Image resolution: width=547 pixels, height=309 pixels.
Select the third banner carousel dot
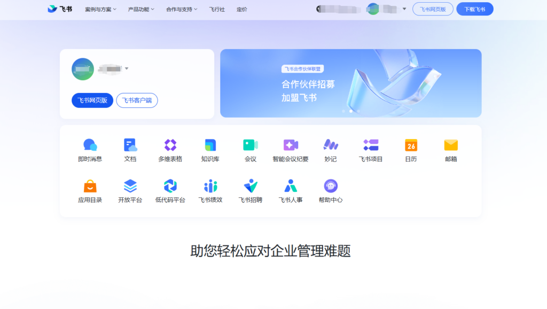(x=358, y=111)
